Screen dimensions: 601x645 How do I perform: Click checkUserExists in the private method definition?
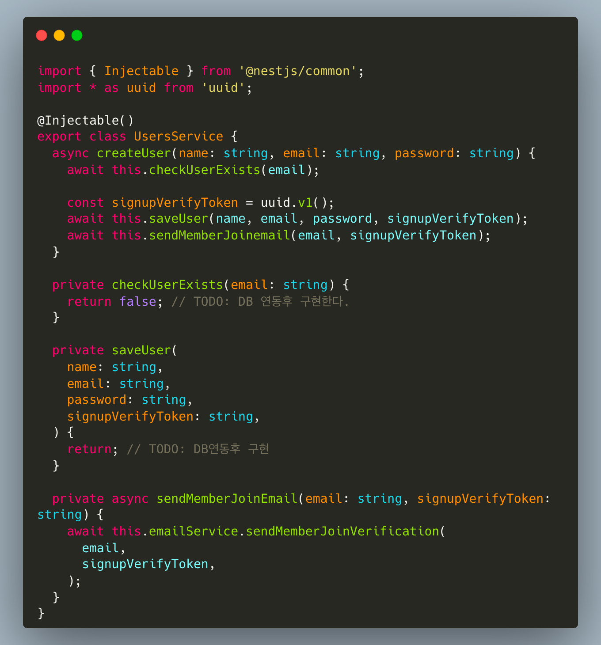167,285
